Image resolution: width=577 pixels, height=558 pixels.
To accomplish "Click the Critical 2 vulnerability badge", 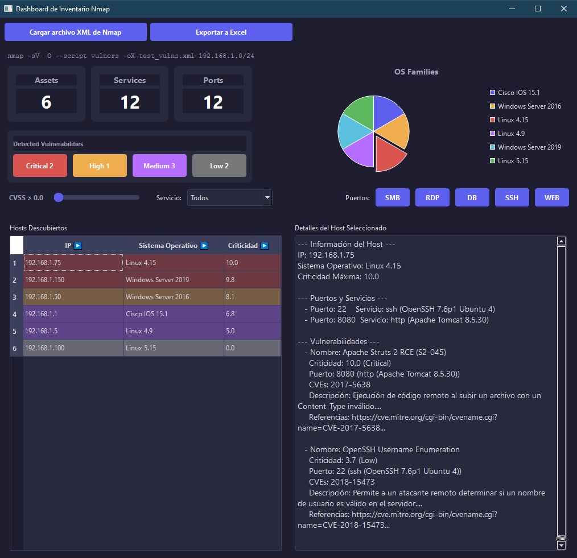I will 40,166.
